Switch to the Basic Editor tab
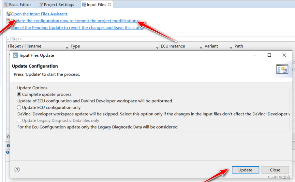 pyautogui.click(x=18, y=5)
